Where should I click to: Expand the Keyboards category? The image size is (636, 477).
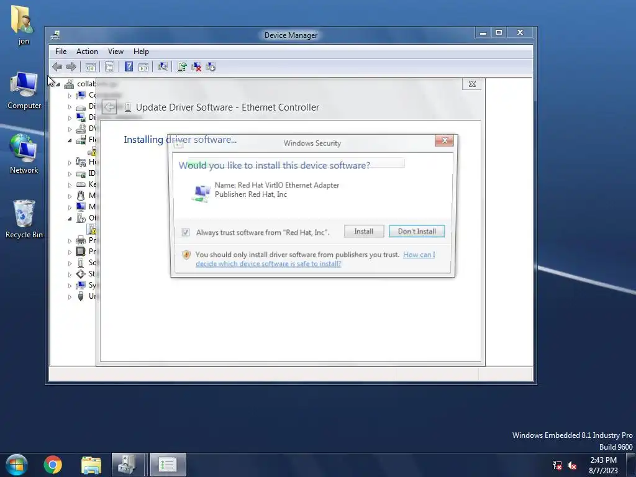coord(70,185)
